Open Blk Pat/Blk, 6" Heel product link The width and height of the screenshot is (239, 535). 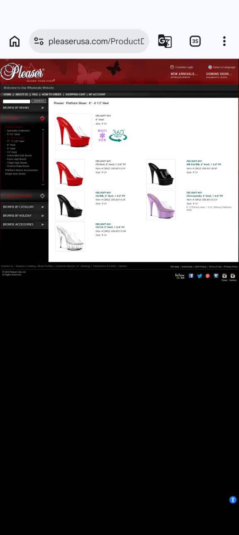click(x=204, y=164)
